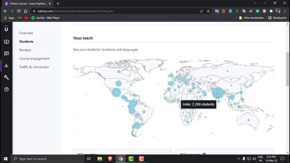Viewport: 290px width, 163px height.
Task: Open the Windows Start menu
Action: [x=5, y=159]
